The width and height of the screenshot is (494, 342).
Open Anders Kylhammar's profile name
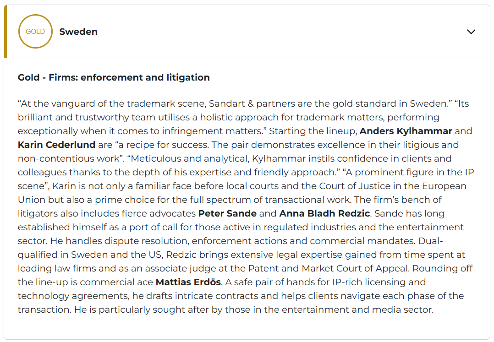point(406,131)
